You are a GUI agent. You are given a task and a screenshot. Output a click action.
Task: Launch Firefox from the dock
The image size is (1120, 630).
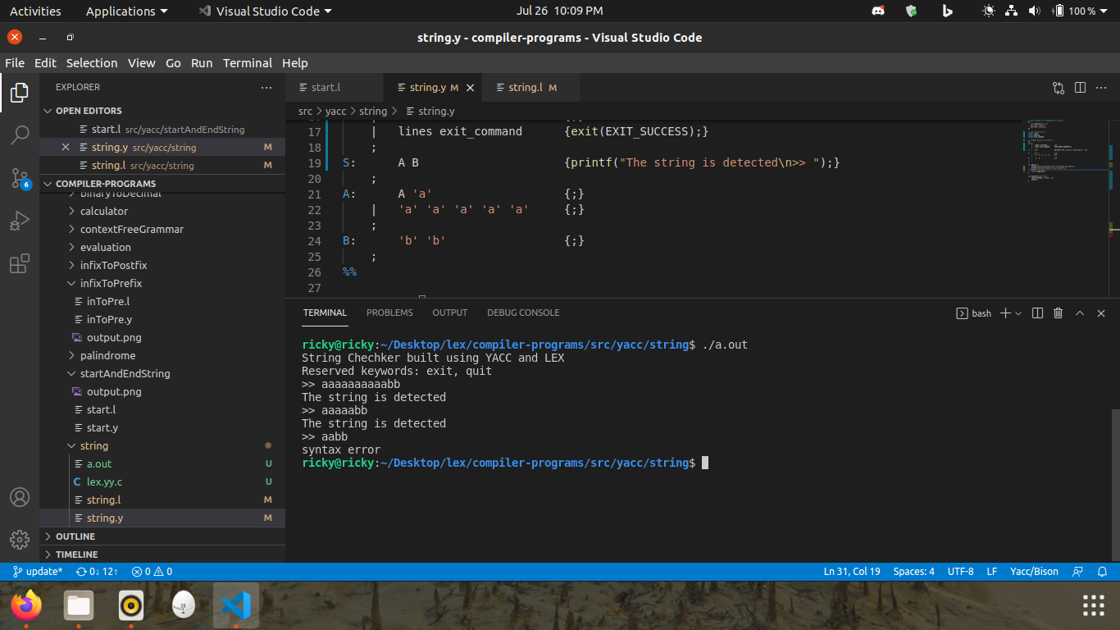click(x=26, y=606)
